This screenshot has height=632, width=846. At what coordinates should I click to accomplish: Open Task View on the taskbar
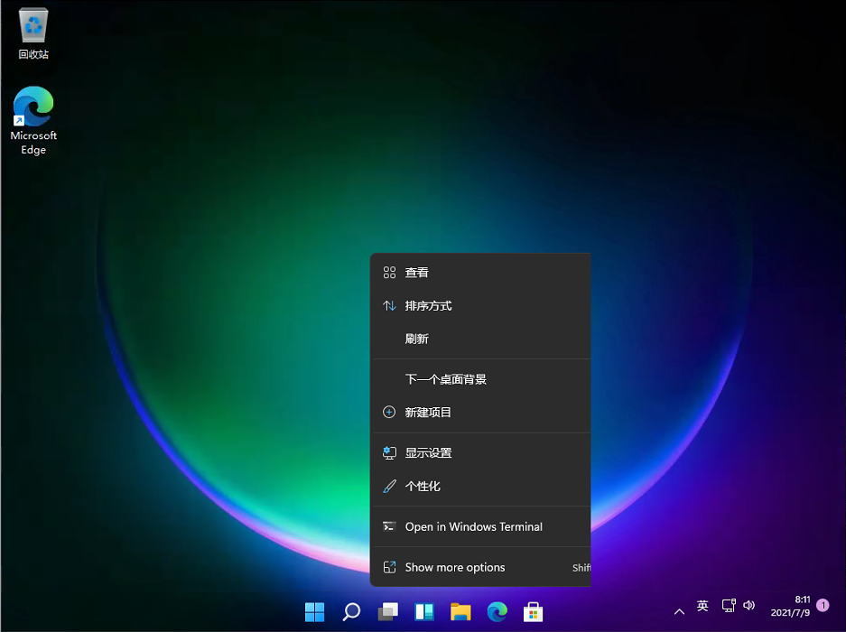387,611
